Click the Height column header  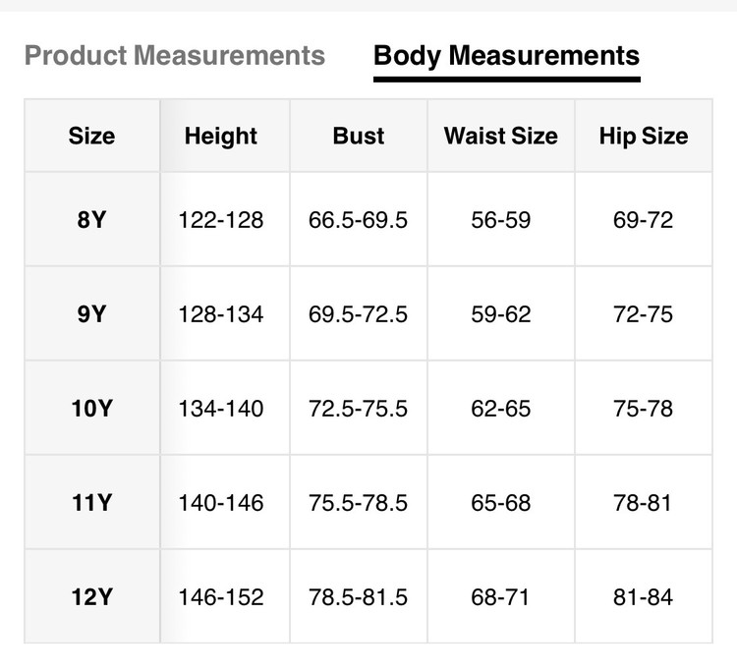coord(221,136)
